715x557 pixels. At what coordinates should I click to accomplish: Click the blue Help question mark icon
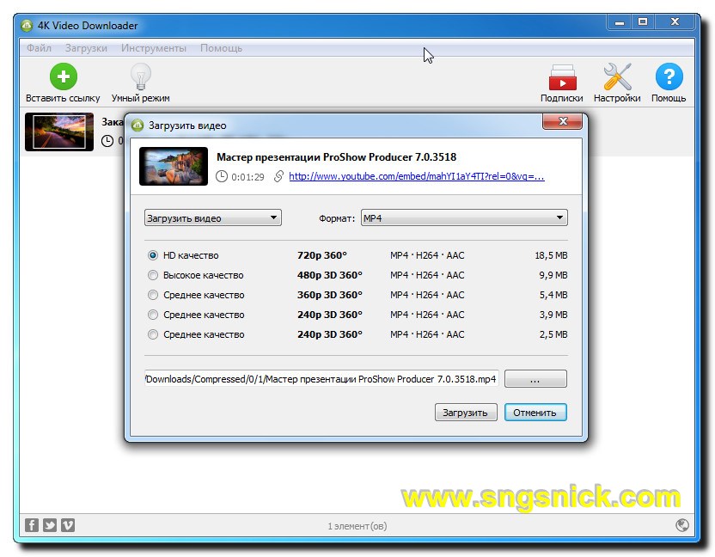tap(669, 77)
